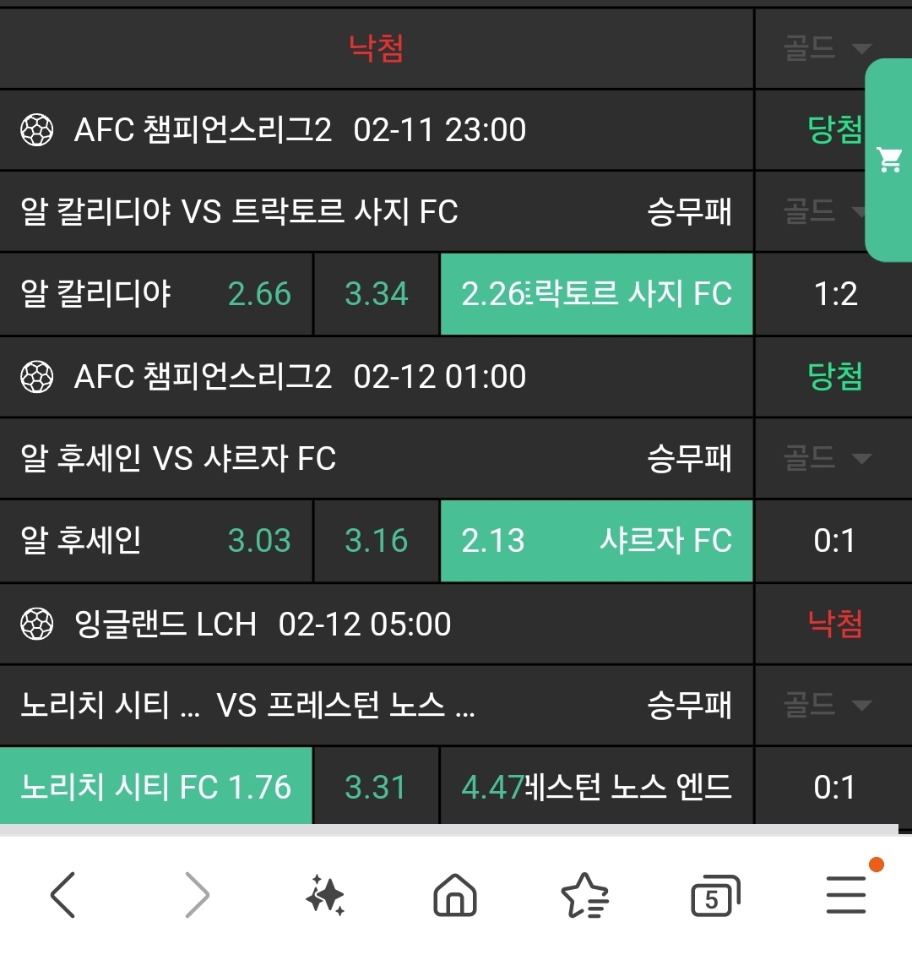912x955 pixels.
Task: Open 골드 dropdown in 노리치 시티 match row
Action: pyautogui.click(x=827, y=705)
